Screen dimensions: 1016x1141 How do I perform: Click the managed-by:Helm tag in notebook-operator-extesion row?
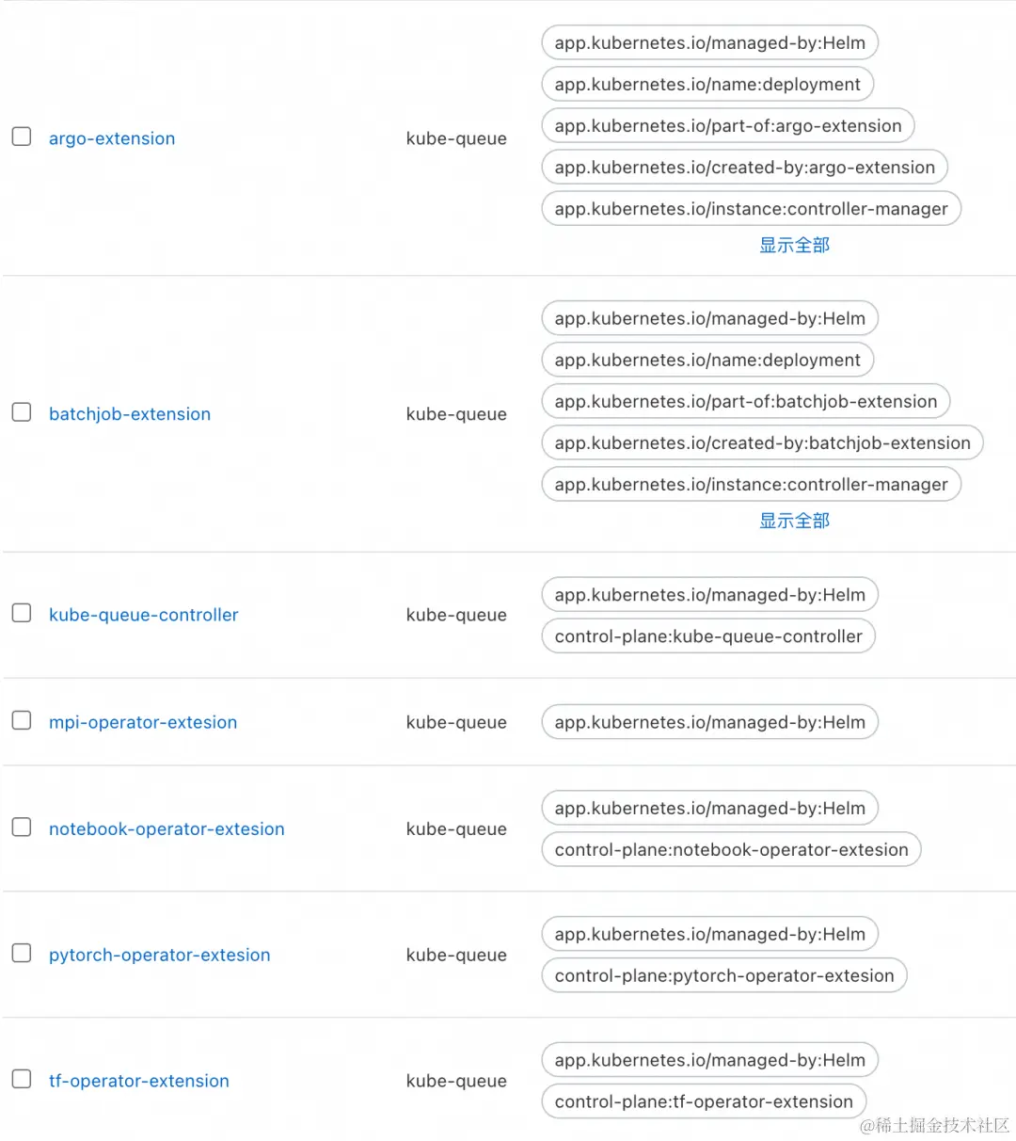click(710, 808)
